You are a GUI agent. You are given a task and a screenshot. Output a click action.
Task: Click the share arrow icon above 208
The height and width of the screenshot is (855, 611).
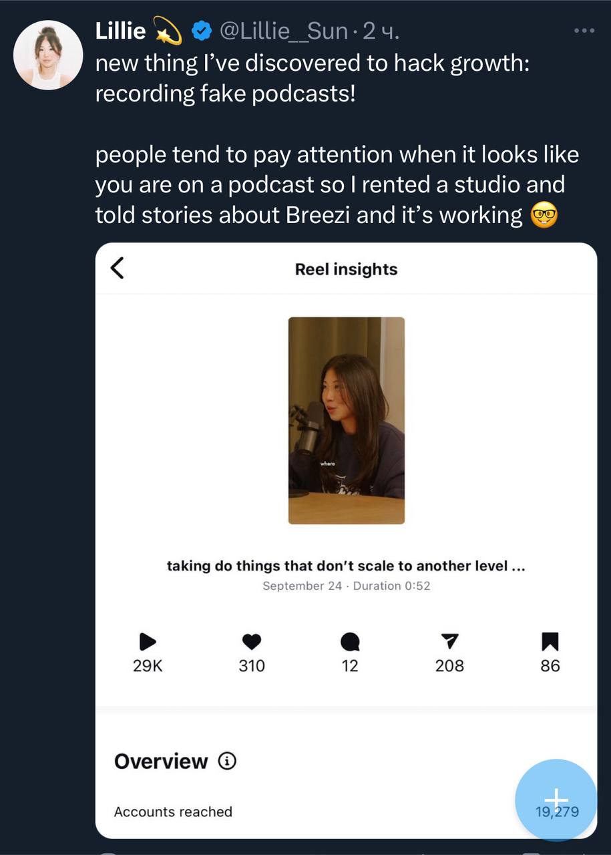(x=450, y=642)
